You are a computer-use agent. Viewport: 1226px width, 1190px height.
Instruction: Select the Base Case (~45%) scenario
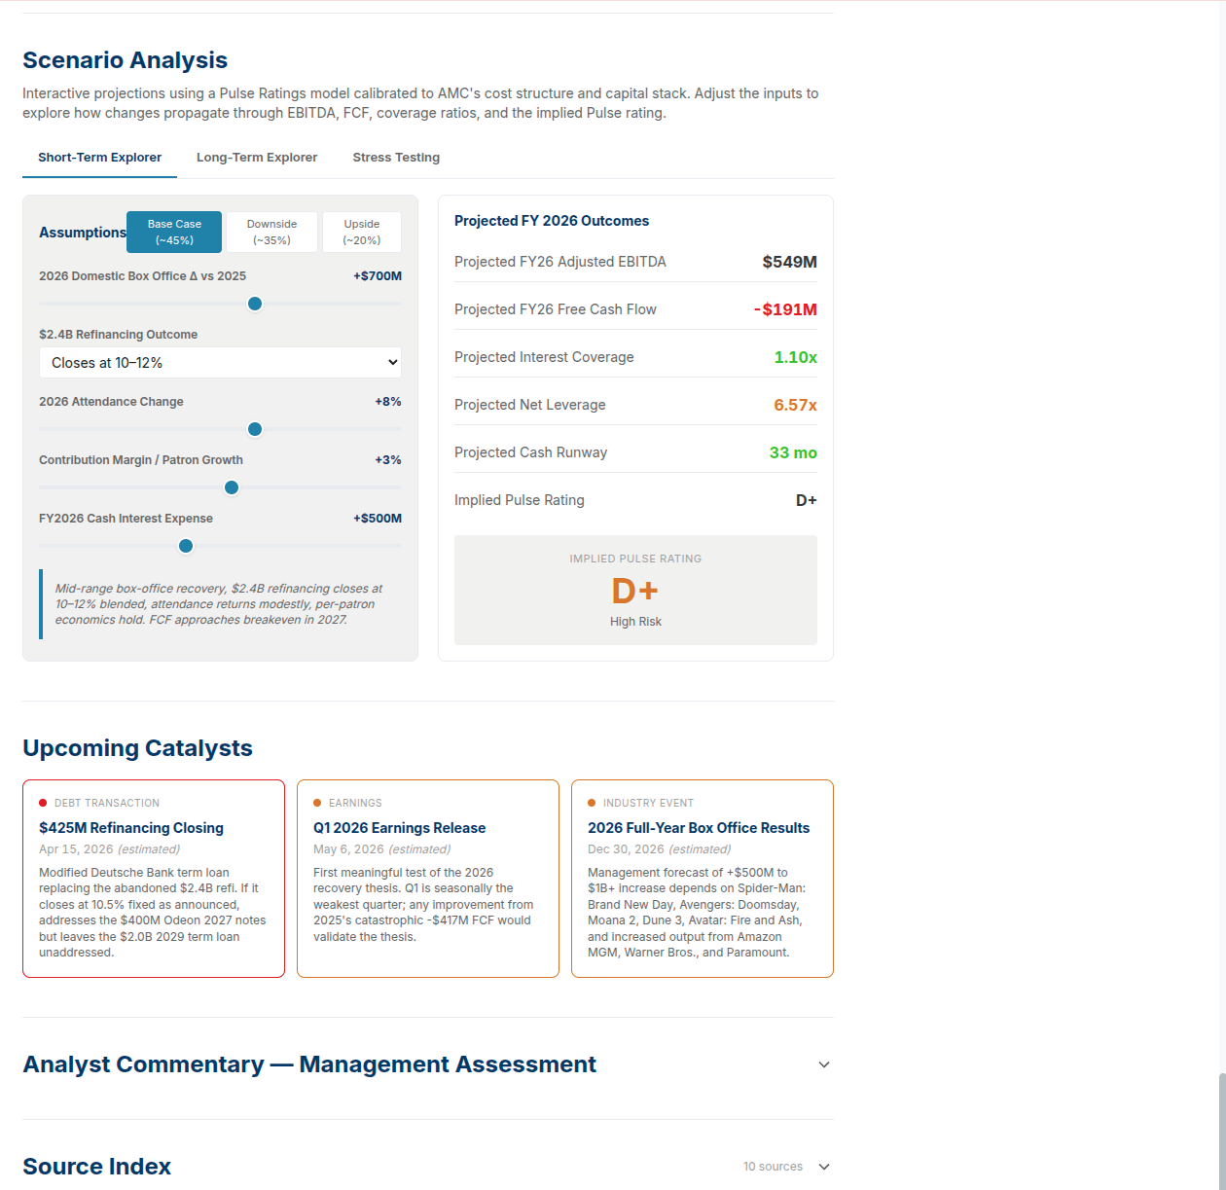[174, 233]
